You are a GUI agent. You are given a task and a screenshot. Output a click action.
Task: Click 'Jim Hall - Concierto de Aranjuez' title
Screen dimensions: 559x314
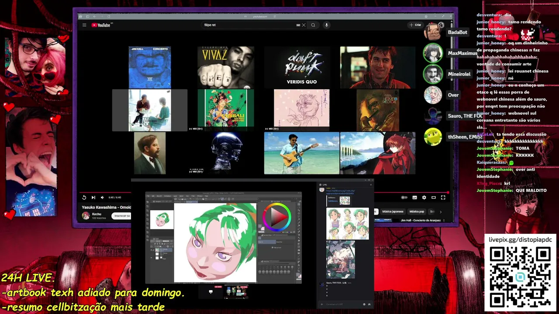pos(420,220)
